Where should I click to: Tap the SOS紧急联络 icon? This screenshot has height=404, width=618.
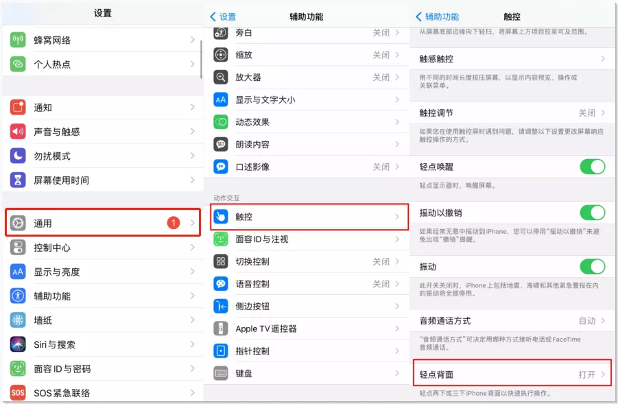click(18, 392)
